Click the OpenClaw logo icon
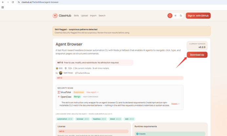 click(59, 97)
